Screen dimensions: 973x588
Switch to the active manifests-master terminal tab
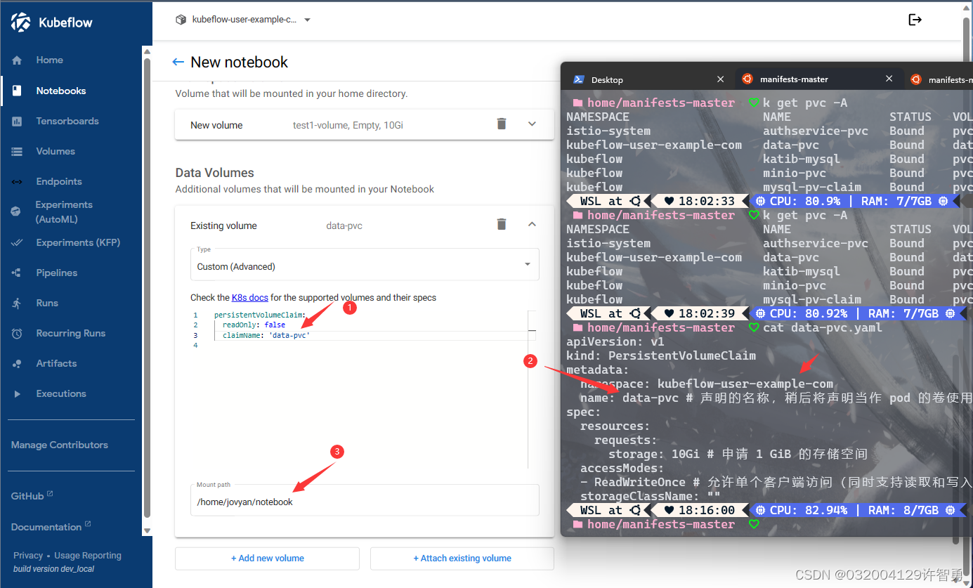coord(818,79)
